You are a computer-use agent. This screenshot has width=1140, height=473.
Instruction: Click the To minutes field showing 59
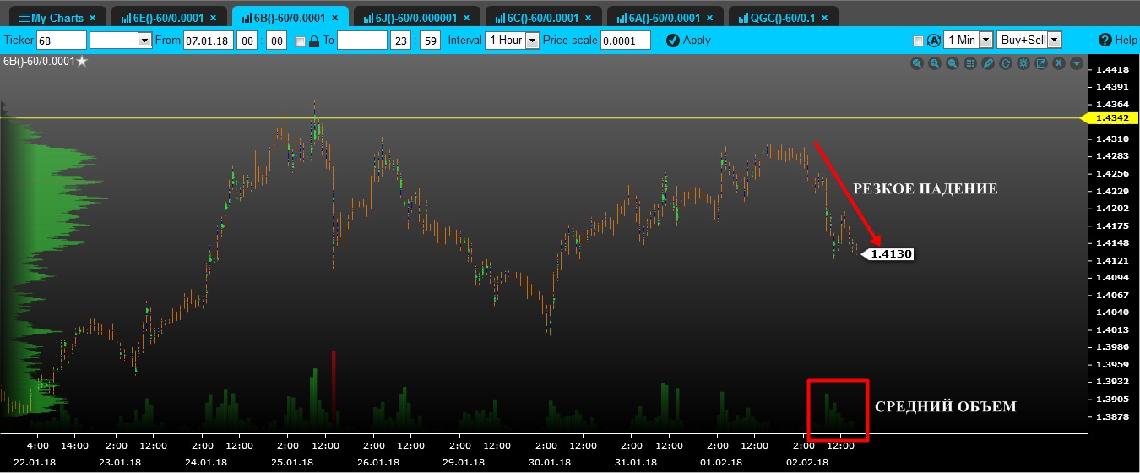[430, 40]
